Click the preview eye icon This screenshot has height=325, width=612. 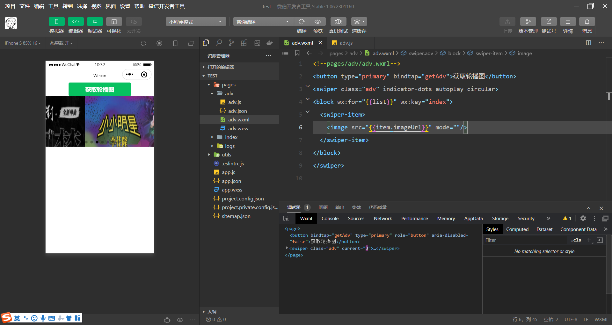(317, 22)
